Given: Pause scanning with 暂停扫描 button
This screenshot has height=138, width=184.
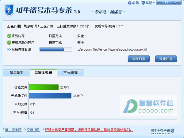Looking at the screenshot, I should click(x=139, y=59).
